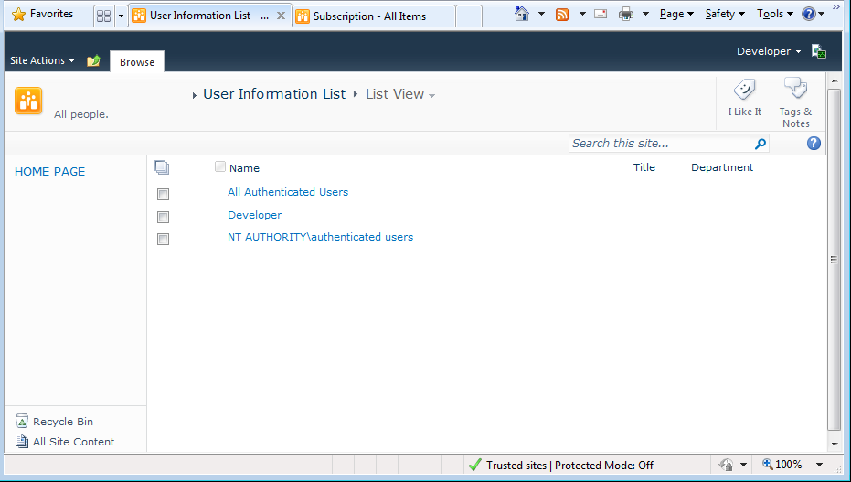This screenshot has height=482, width=851.
Task: Click the orange people site icon
Action: pyautogui.click(x=28, y=101)
